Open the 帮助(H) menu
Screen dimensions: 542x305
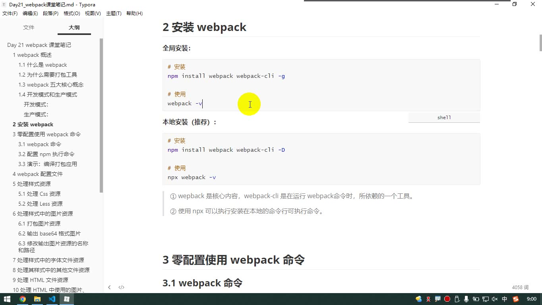(x=134, y=14)
